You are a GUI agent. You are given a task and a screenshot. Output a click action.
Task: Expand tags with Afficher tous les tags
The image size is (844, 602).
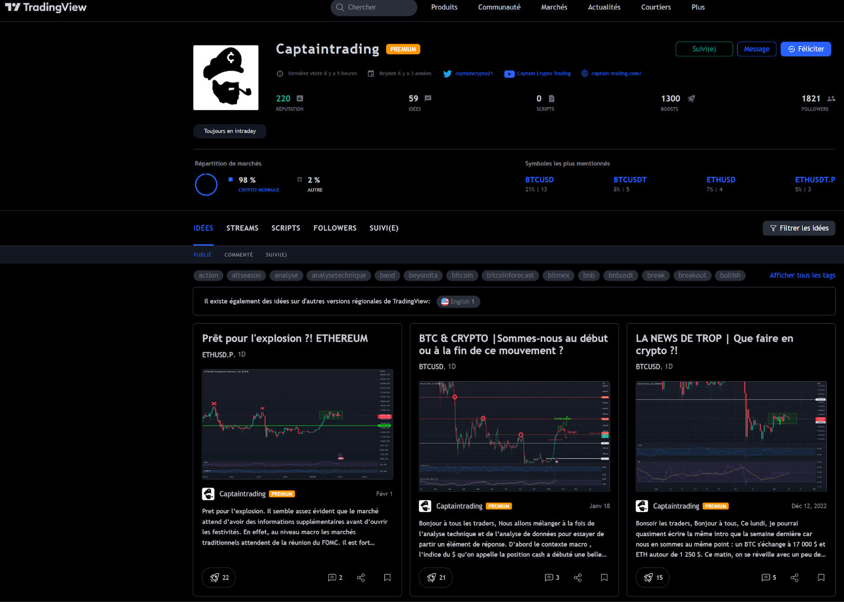[x=802, y=275]
